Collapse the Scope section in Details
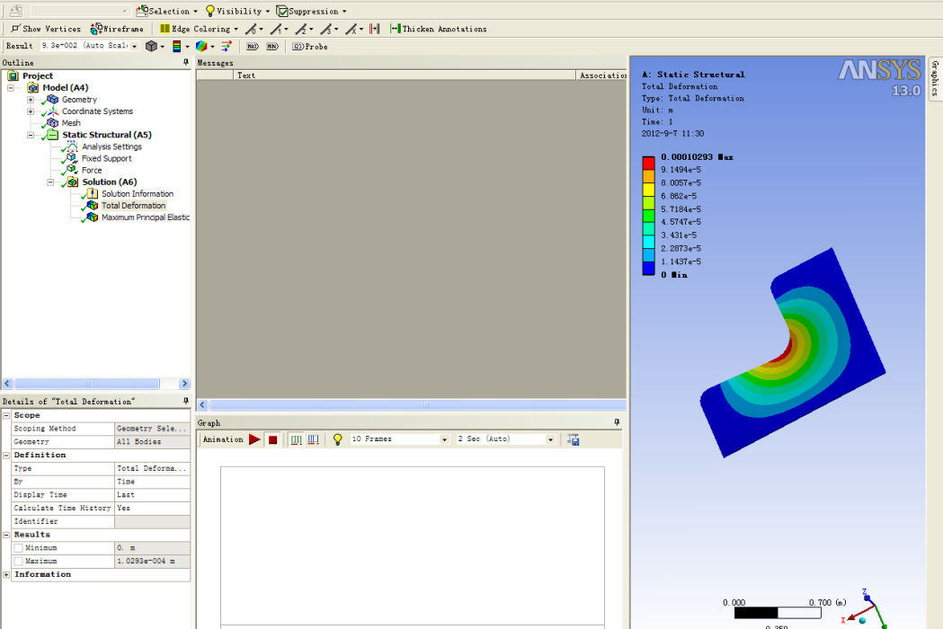Viewport: 943px width, 629px height. [x=6, y=415]
